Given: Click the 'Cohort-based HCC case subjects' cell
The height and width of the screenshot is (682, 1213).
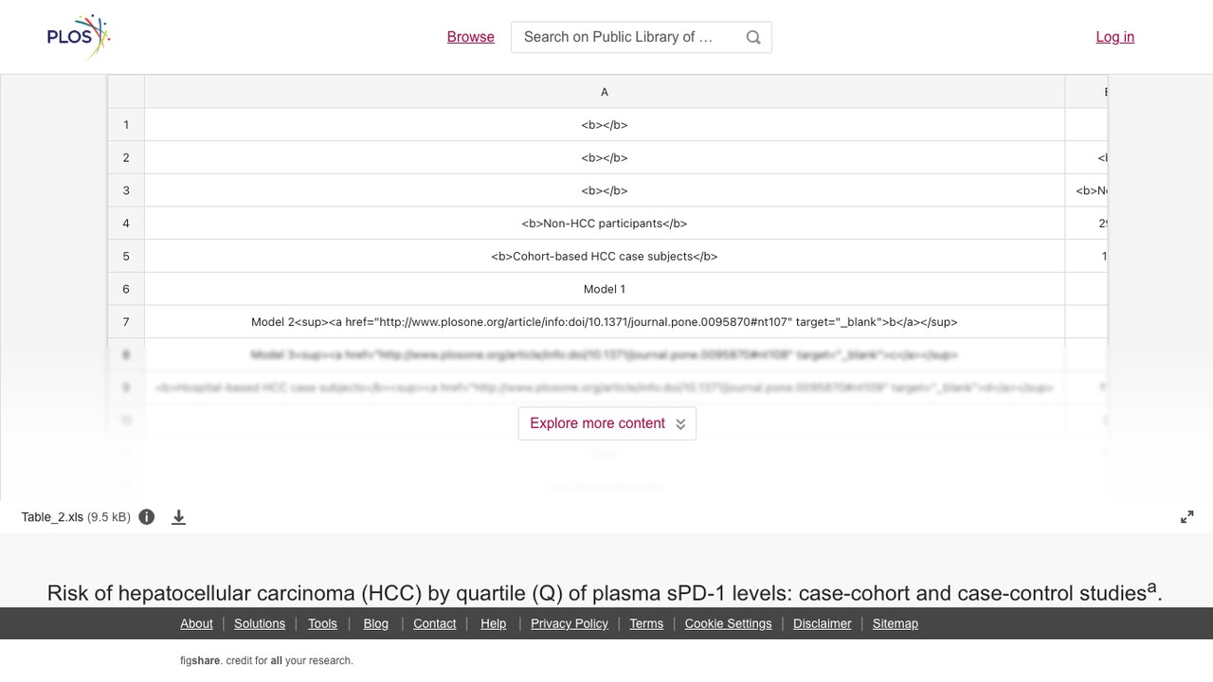Looking at the screenshot, I should 605,257.
